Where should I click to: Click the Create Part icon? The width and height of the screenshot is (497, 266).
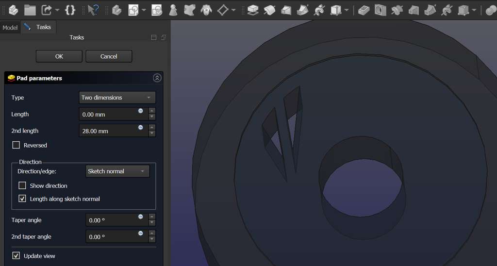[13, 10]
